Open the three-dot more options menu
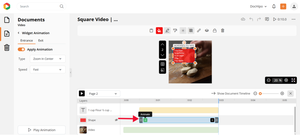This screenshot has width=300, height=135. click(294, 19)
